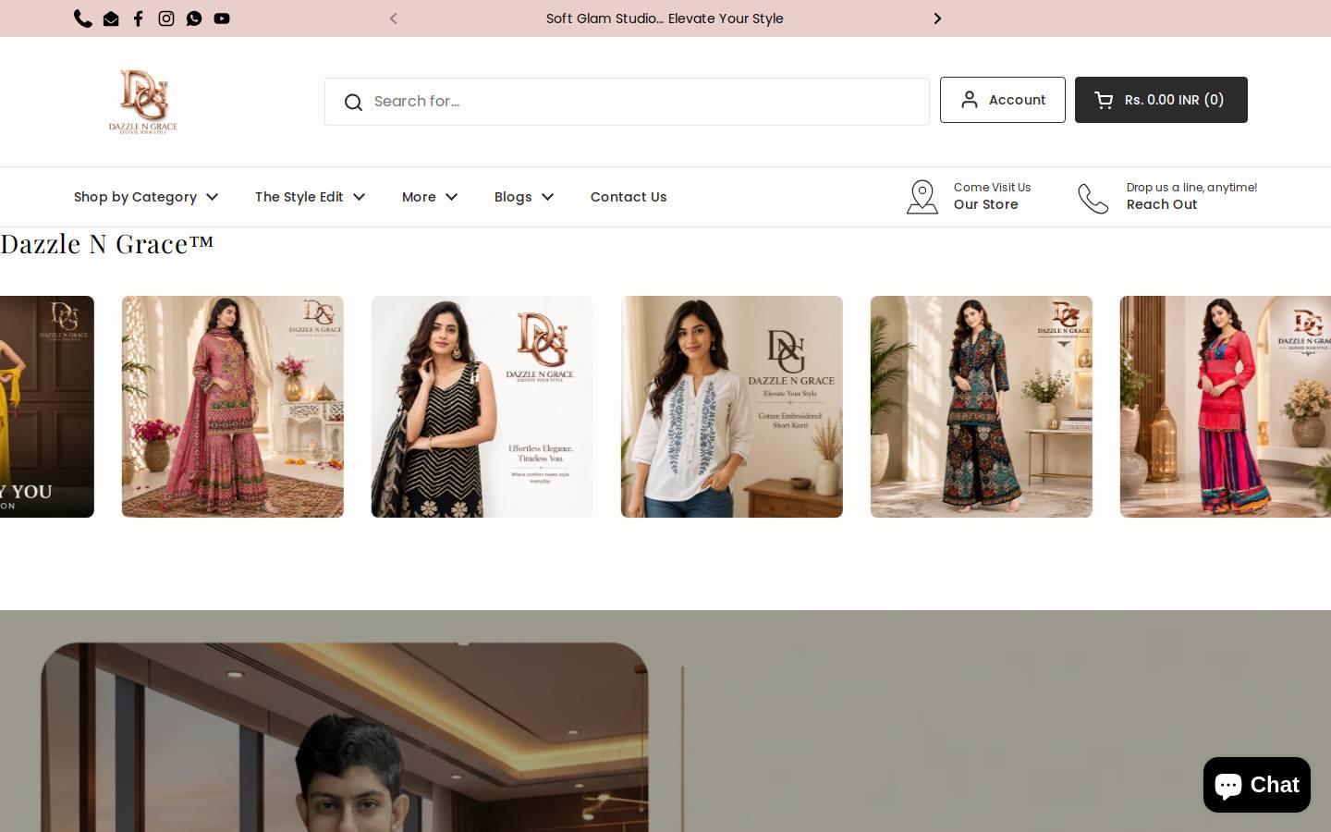
Task: Open Shop by Category menu
Action: tap(135, 197)
